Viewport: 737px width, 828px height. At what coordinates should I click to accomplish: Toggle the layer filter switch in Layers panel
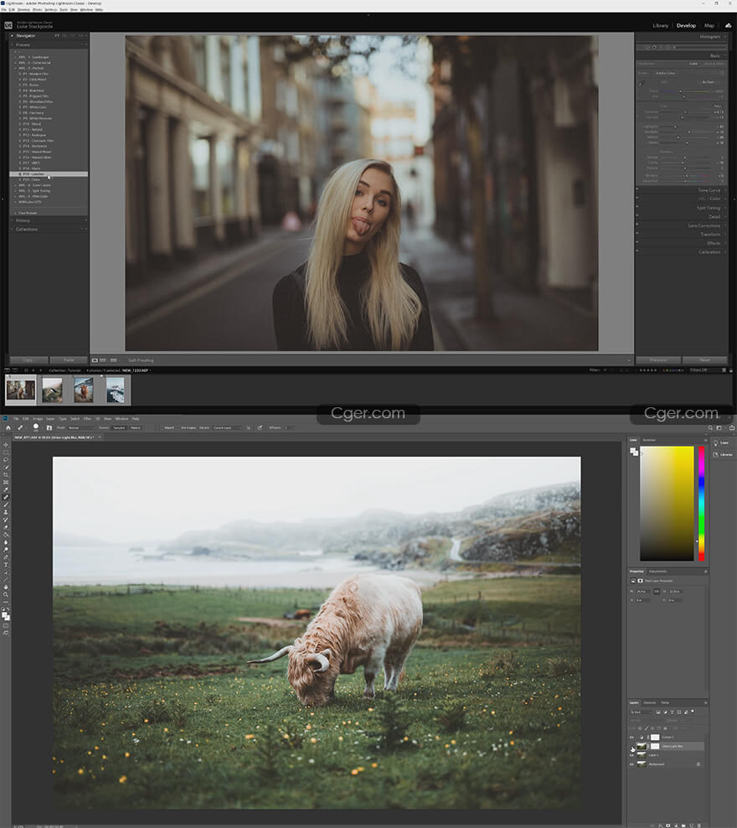click(692, 712)
